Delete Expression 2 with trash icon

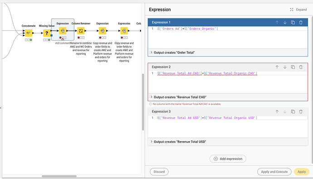point(301,67)
